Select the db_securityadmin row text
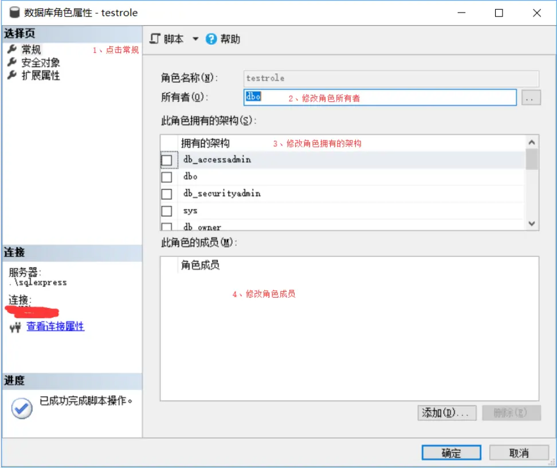Screen dimensions: 557x468 pos(222,193)
